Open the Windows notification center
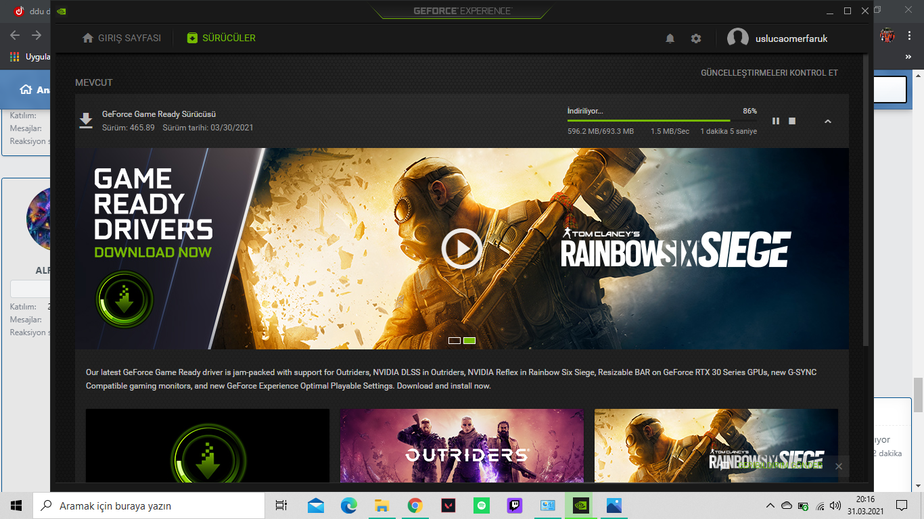The width and height of the screenshot is (924, 519). tap(901, 505)
